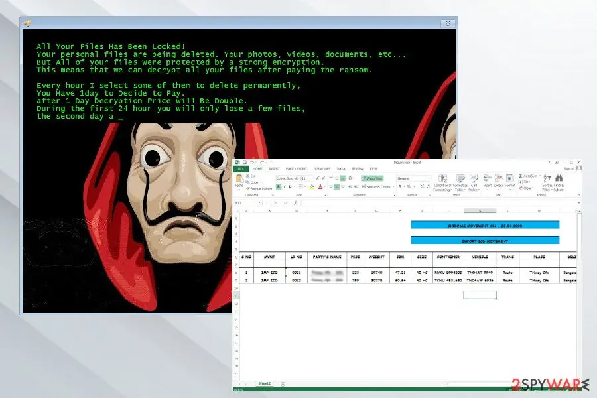Toggle Italic formatting
The height and width of the screenshot is (398, 597).
point(285,186)
